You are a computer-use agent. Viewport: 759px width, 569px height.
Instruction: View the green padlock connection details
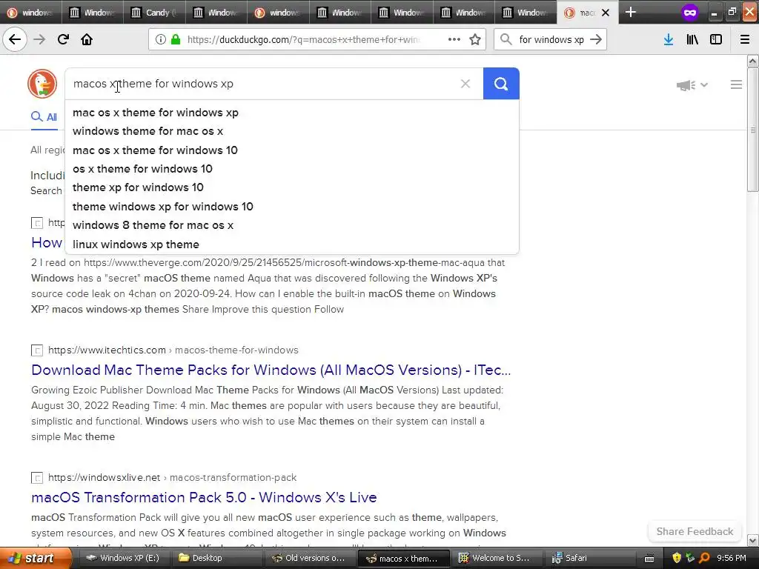click(x=176, y=40)
